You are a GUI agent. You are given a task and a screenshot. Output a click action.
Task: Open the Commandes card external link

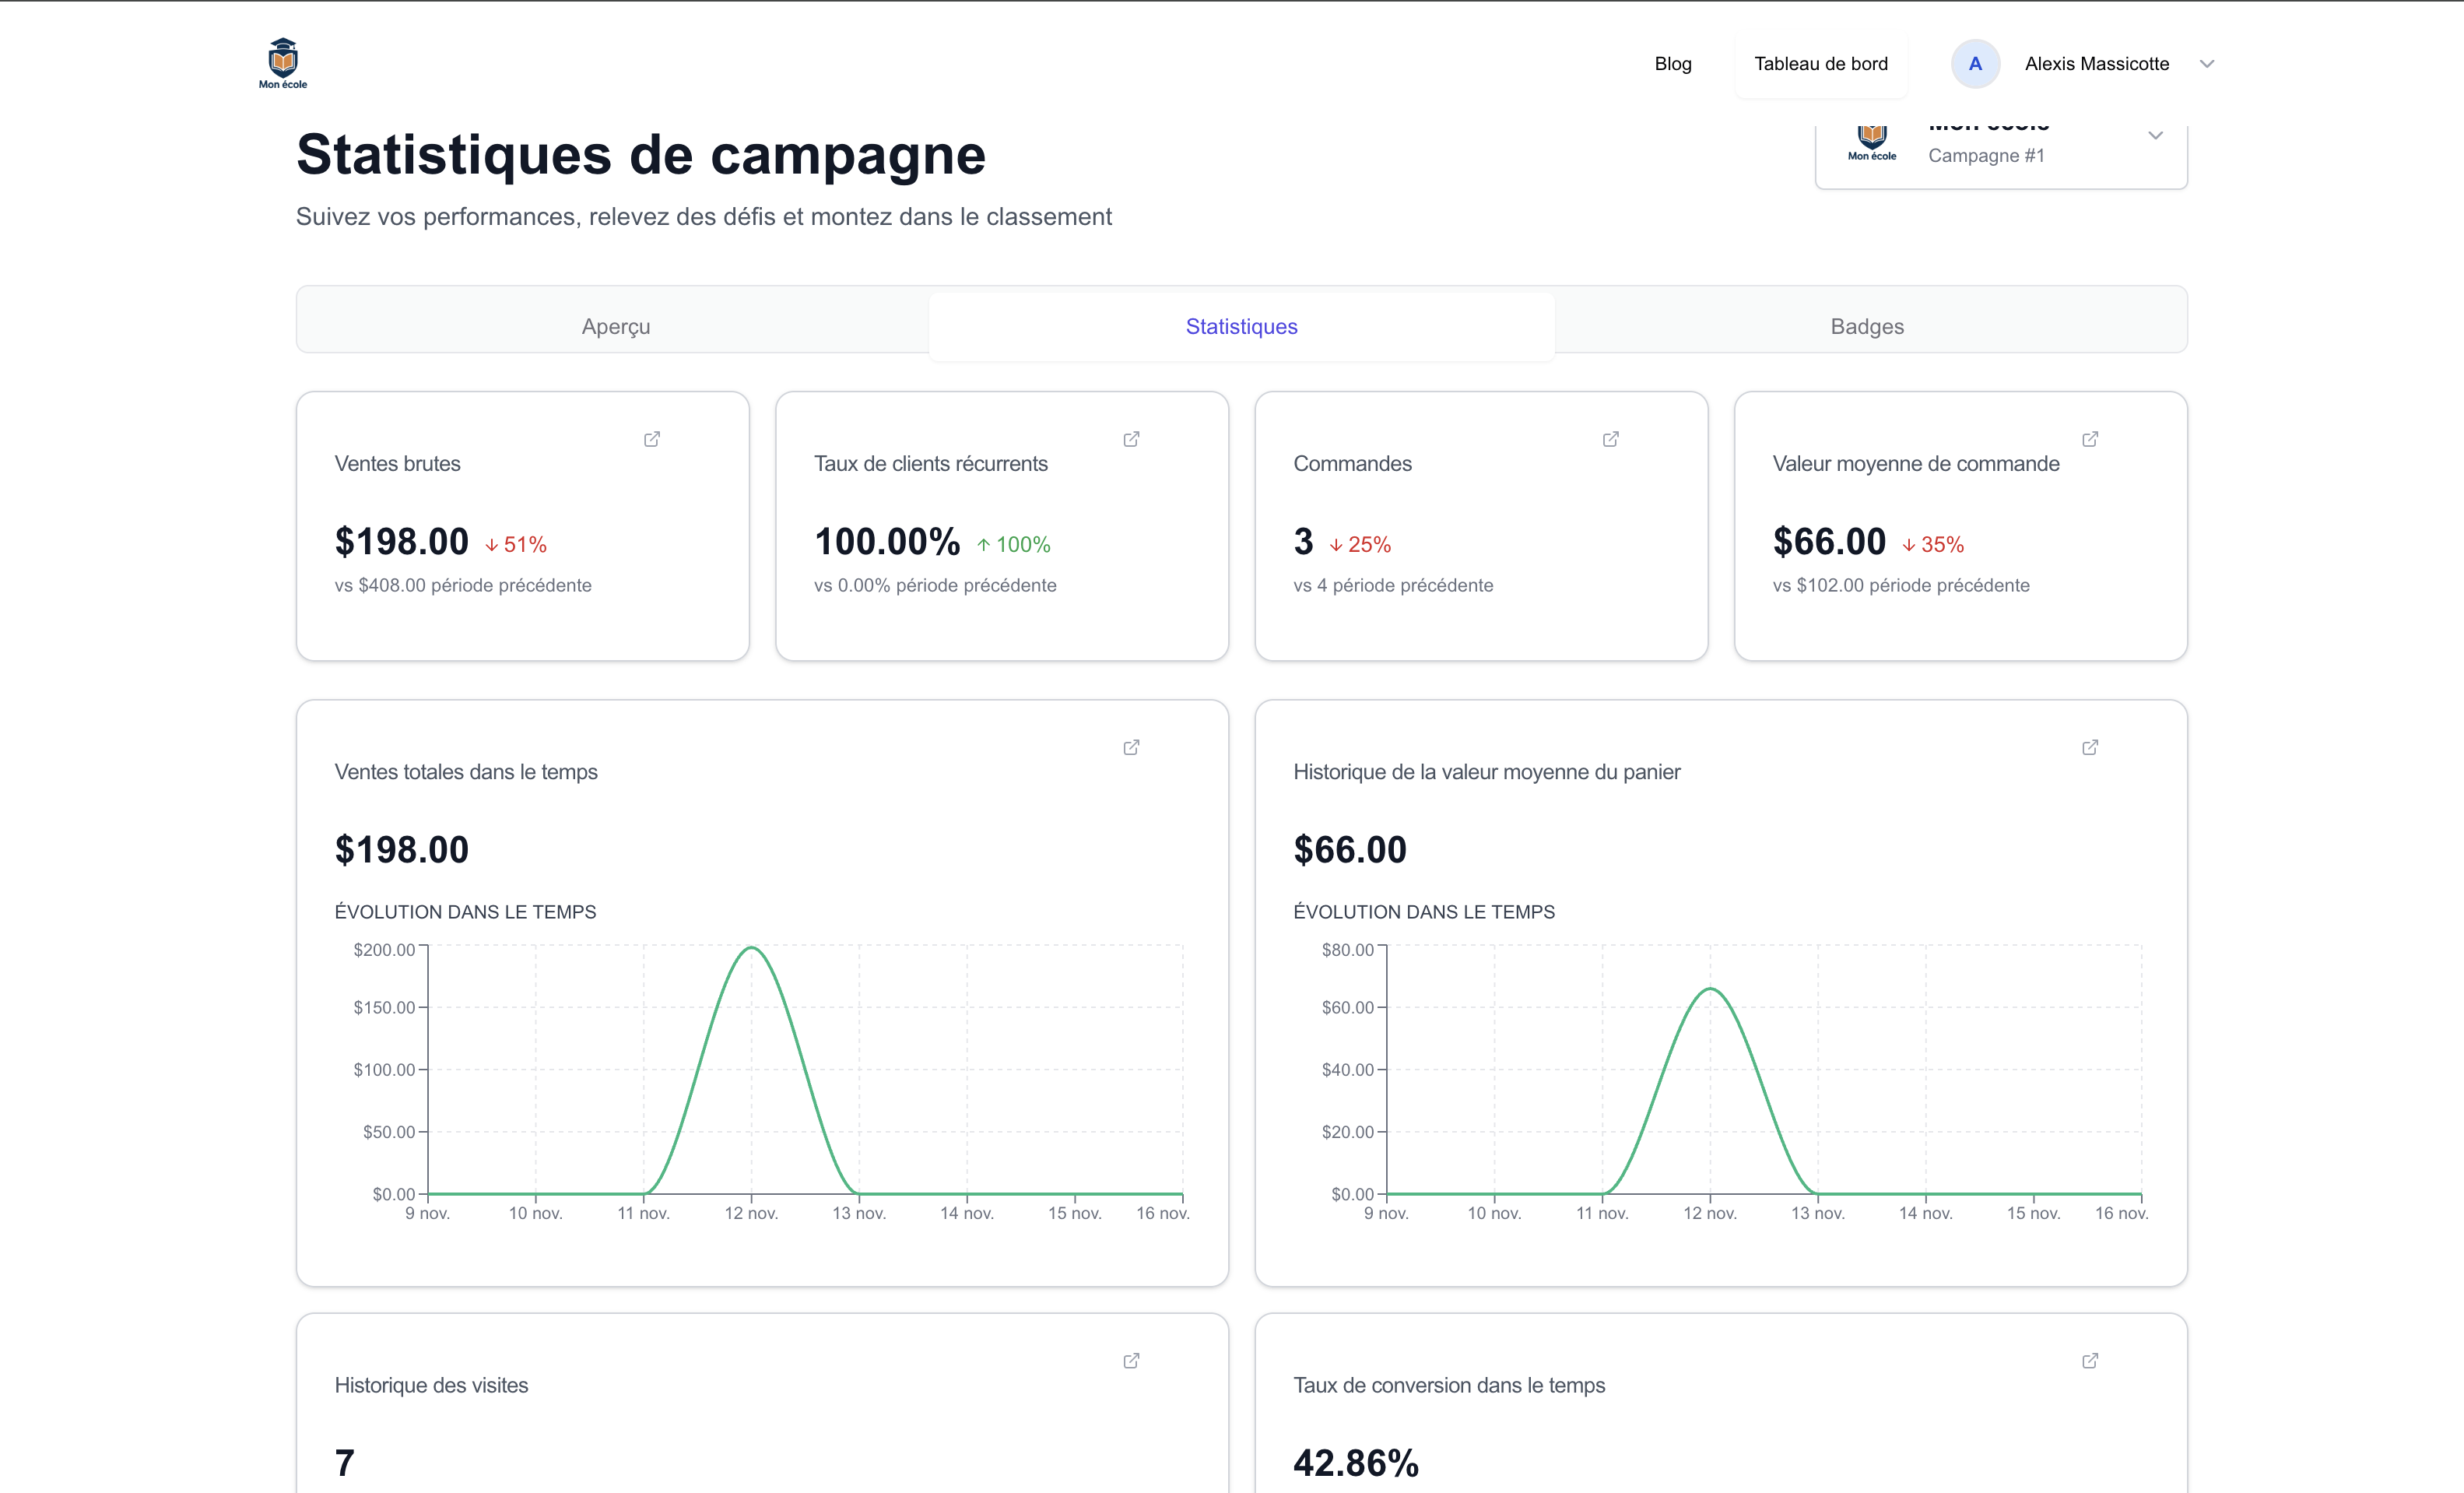click(1610, 439)
